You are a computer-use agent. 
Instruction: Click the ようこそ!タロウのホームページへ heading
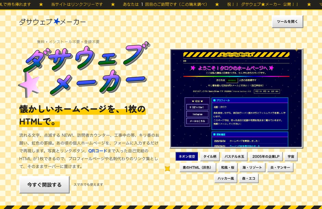tap(232, 68)
